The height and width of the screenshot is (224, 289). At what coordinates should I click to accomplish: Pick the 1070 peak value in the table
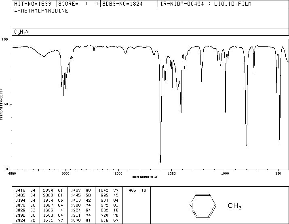coord(76,220)
